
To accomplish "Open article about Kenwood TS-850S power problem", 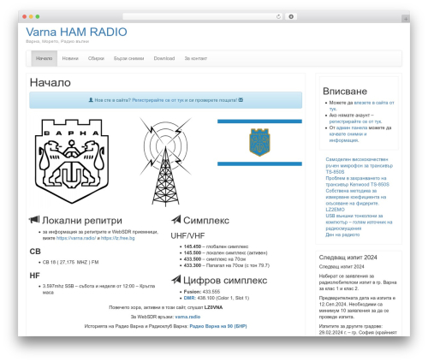I will 357,181.
